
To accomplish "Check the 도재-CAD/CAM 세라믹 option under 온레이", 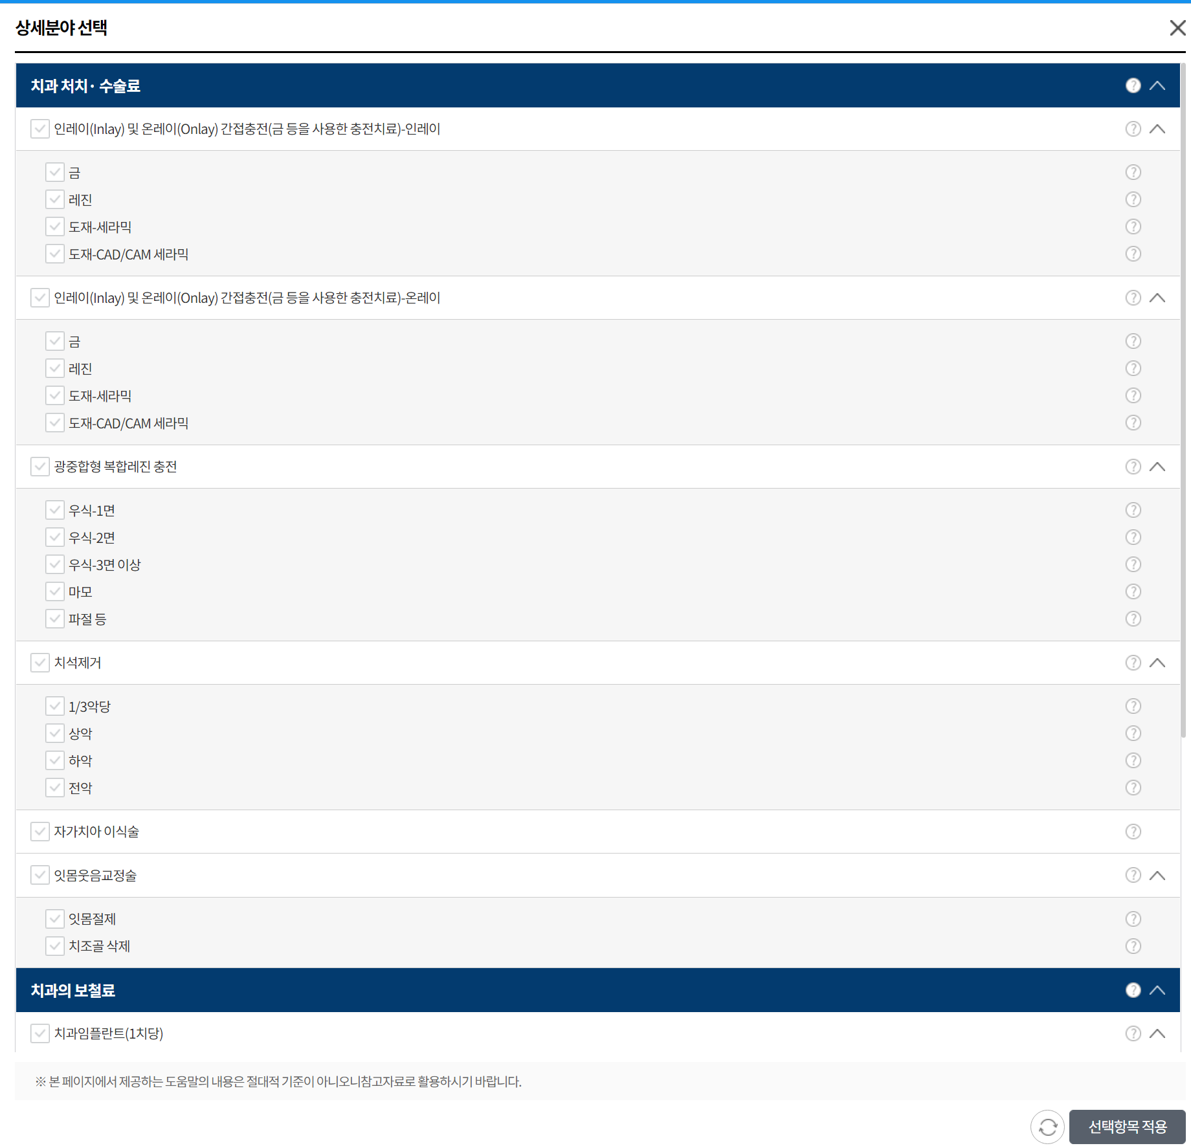I will tap(55, 423).
